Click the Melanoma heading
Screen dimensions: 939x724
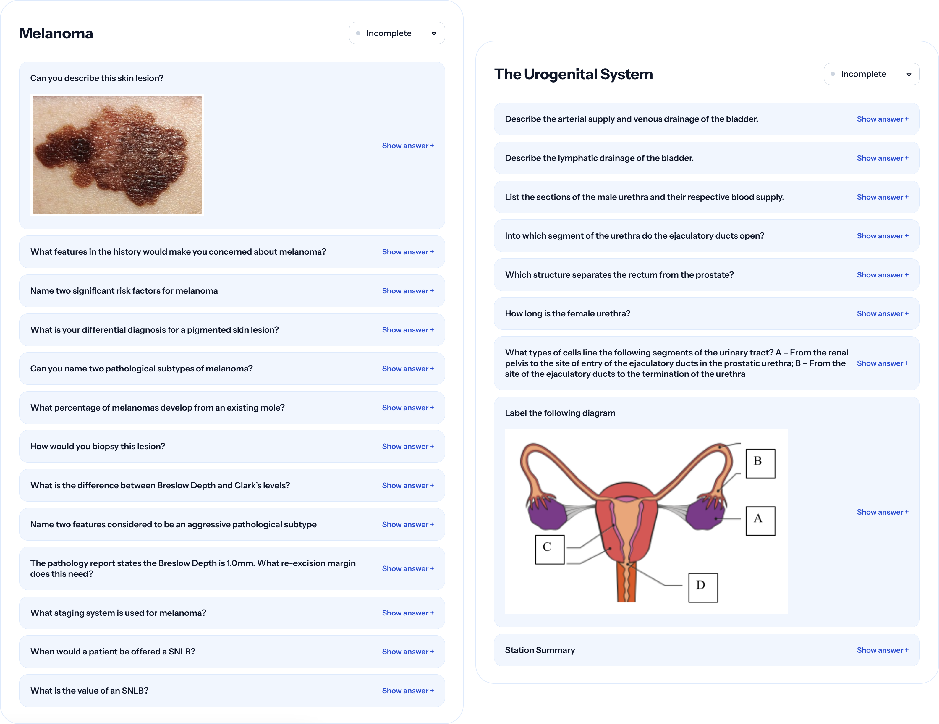point(56,33)
